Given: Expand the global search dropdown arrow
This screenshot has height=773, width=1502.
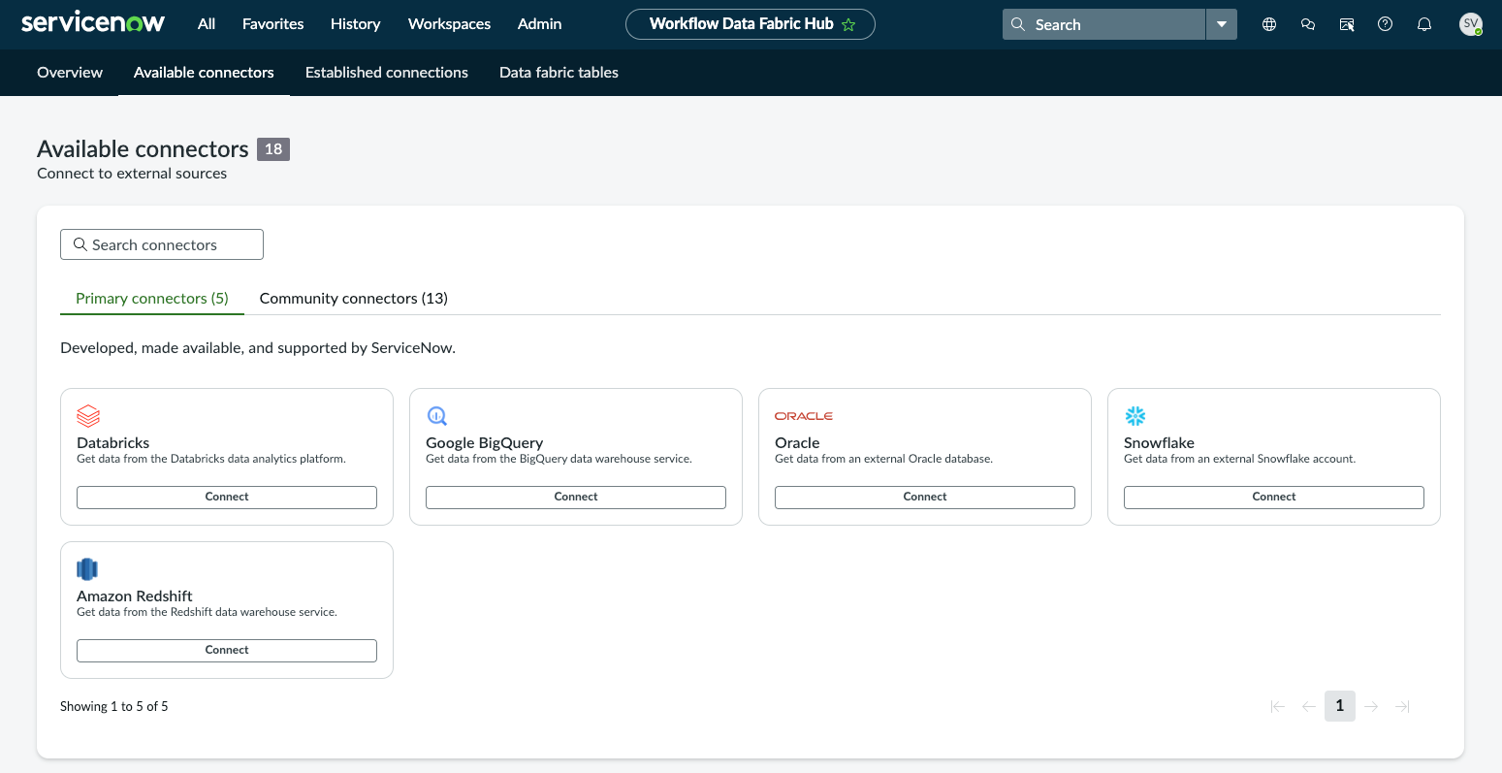Looking at the screenshot, I should point(1222,24).
